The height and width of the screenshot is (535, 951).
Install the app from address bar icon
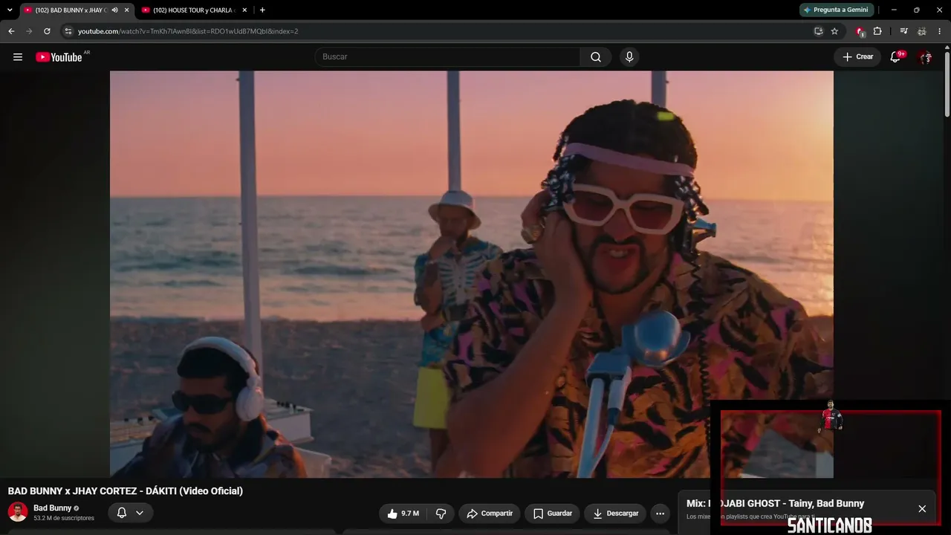pyautogui.click(x=818, y=31)
